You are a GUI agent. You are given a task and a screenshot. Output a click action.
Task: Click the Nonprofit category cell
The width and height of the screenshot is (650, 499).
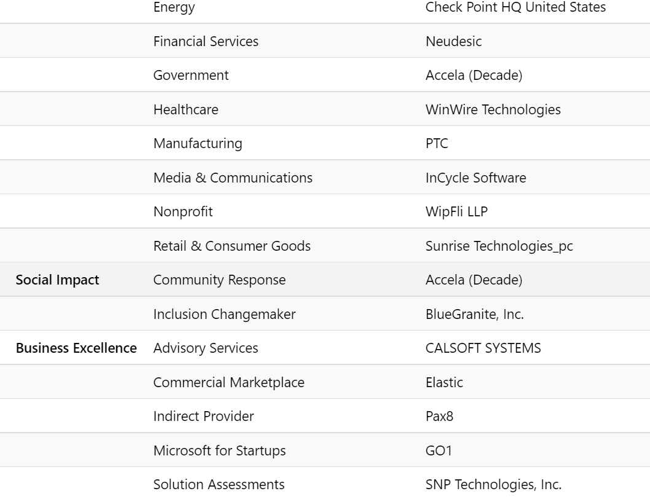coord(183,211)
